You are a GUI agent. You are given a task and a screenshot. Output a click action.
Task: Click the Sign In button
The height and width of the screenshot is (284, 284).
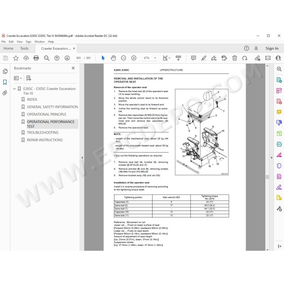[x=272, y=48]
